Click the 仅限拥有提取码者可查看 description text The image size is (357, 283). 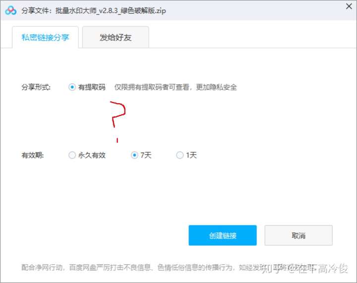coord(176,87)
